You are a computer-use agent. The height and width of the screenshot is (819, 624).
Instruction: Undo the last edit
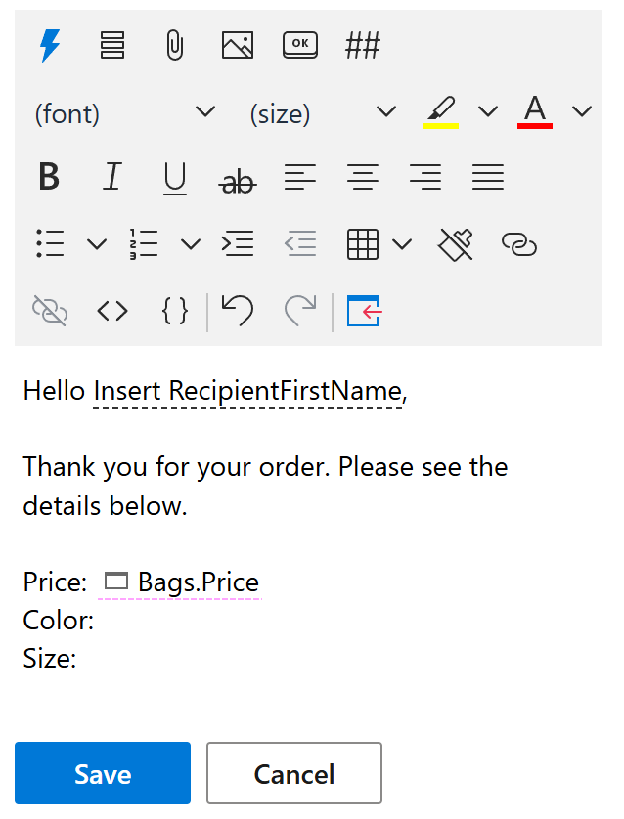tap(237, 311)
